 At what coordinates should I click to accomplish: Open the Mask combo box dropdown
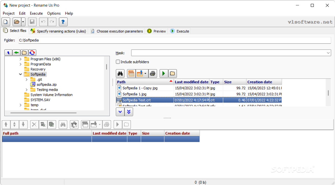pyautogui.click(x=328, y=53)
